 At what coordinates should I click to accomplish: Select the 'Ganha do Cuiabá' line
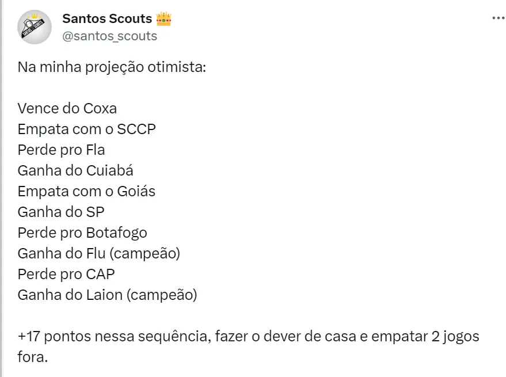(x=75, y=170)
